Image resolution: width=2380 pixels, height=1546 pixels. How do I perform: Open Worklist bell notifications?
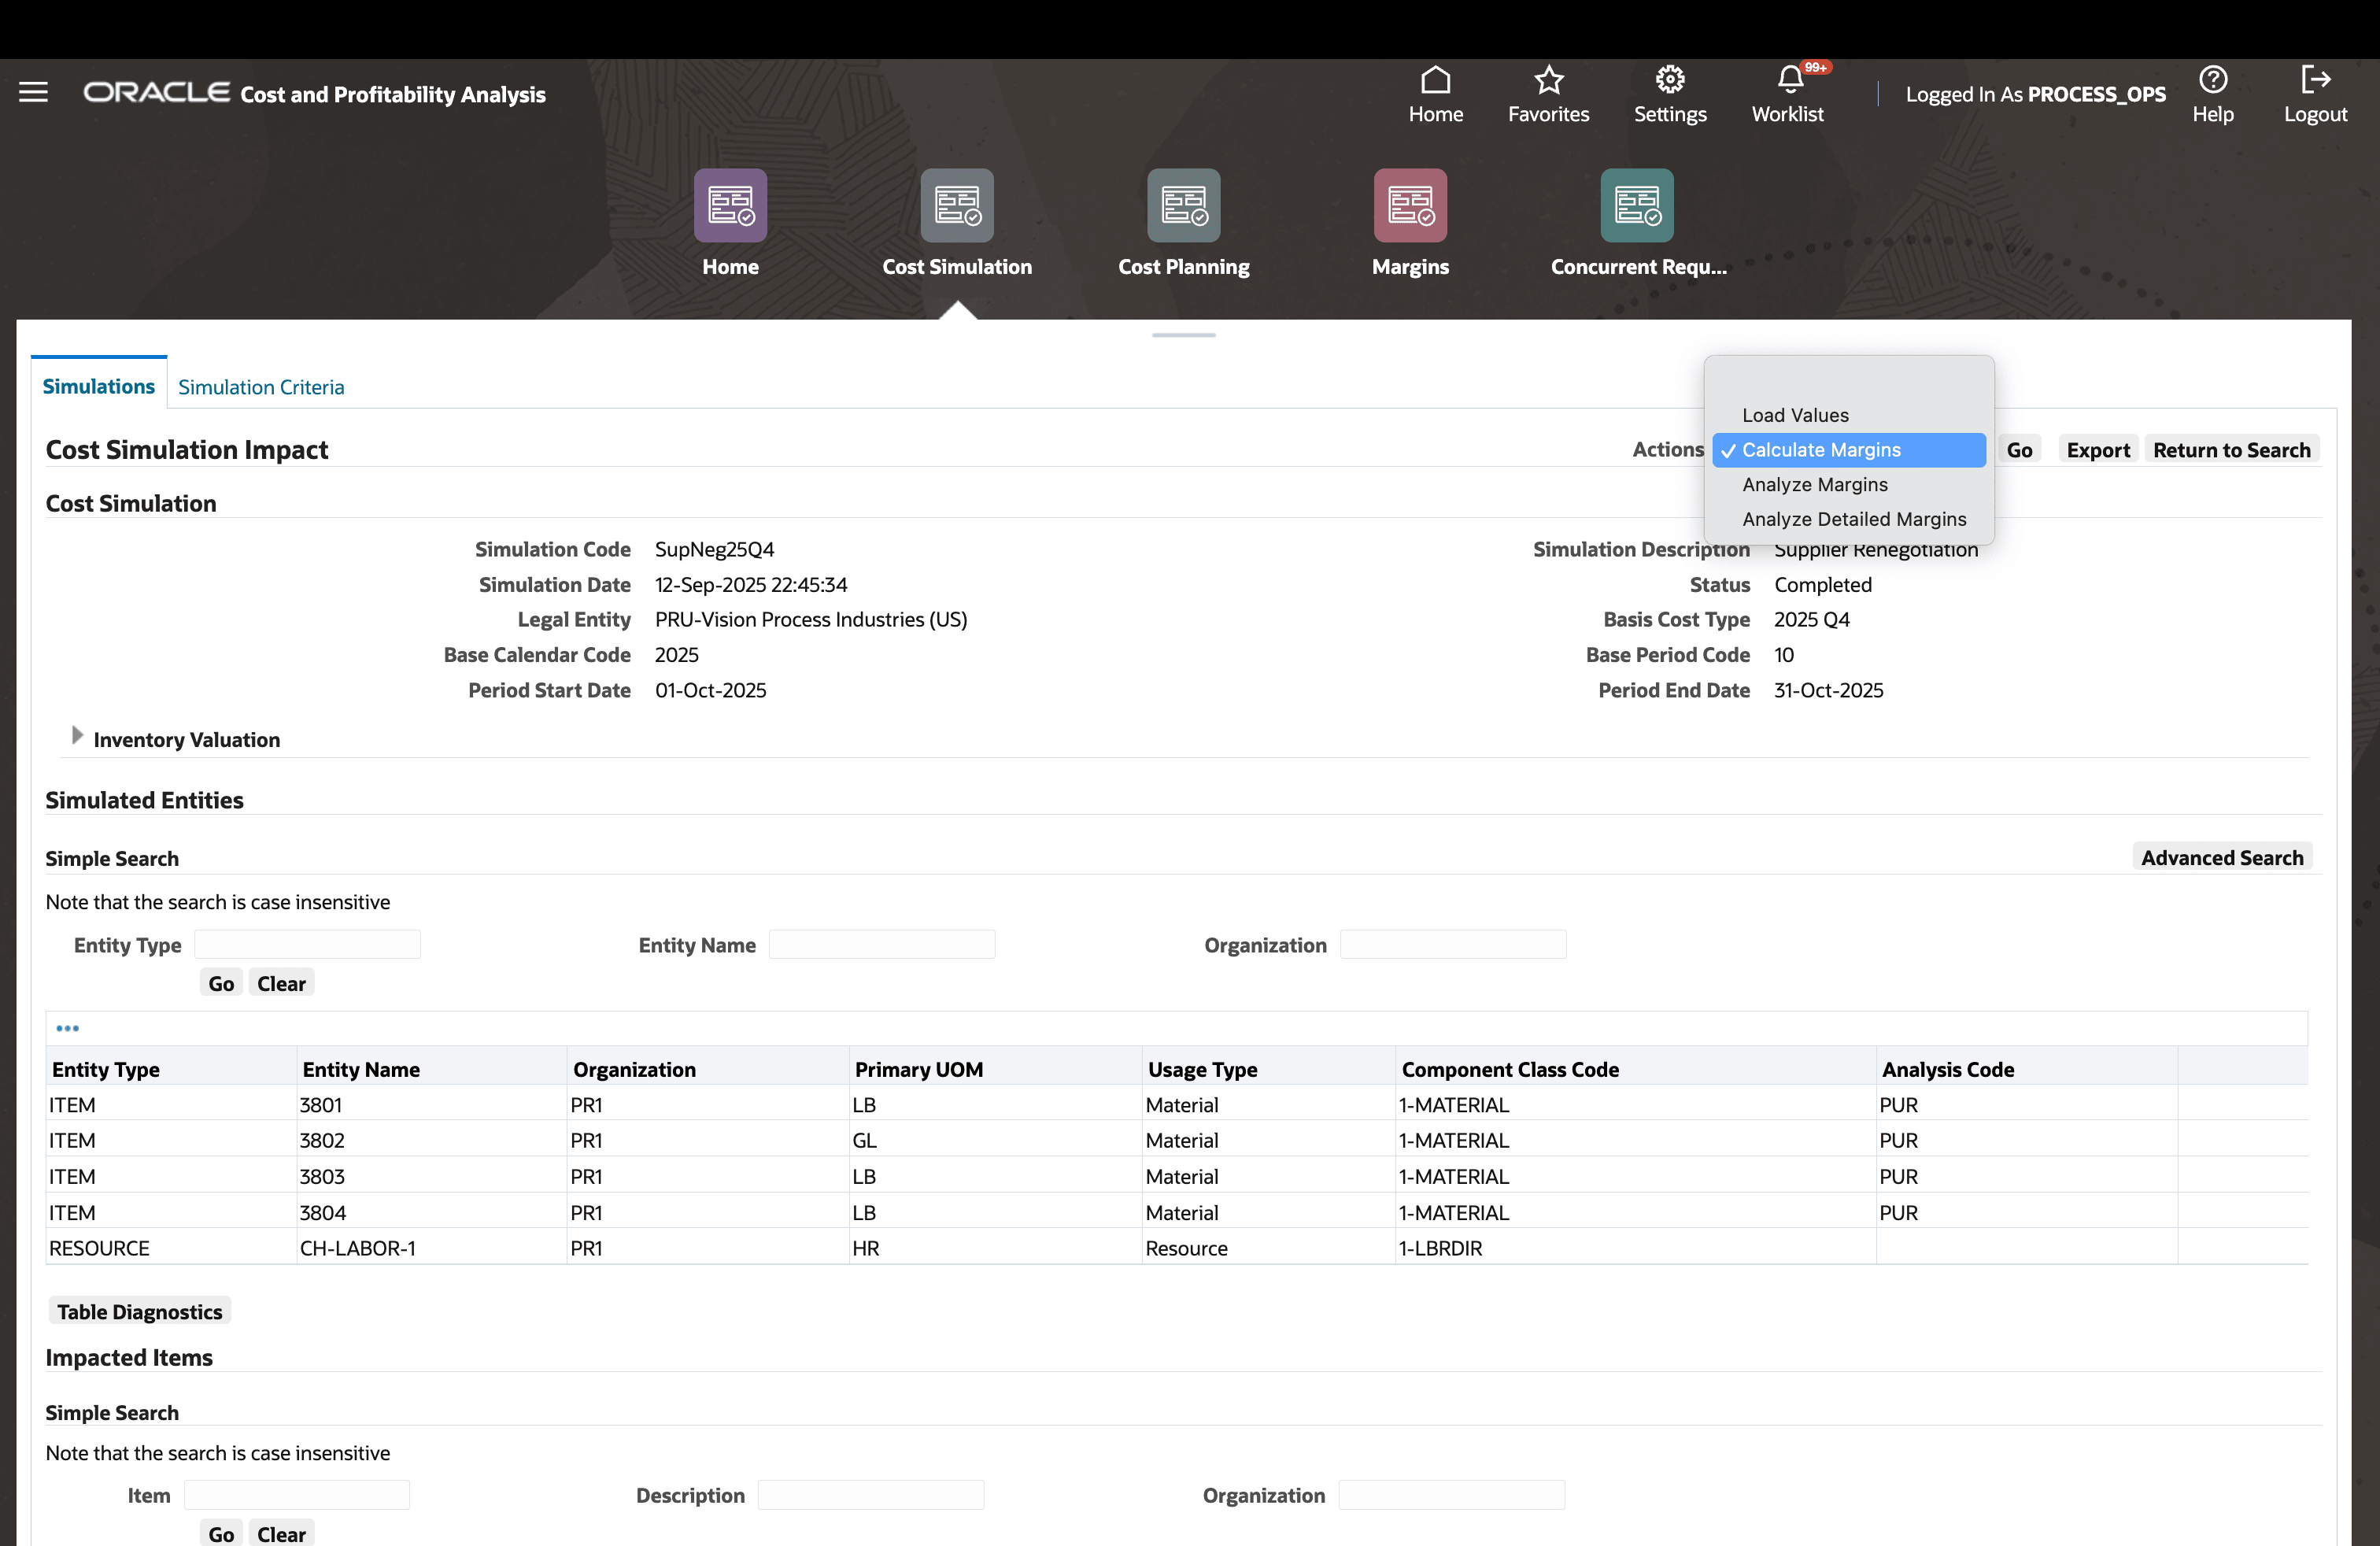pos(1789,79)
